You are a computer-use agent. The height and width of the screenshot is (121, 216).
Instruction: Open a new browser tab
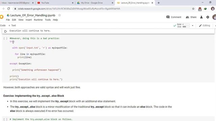[159, 3]
